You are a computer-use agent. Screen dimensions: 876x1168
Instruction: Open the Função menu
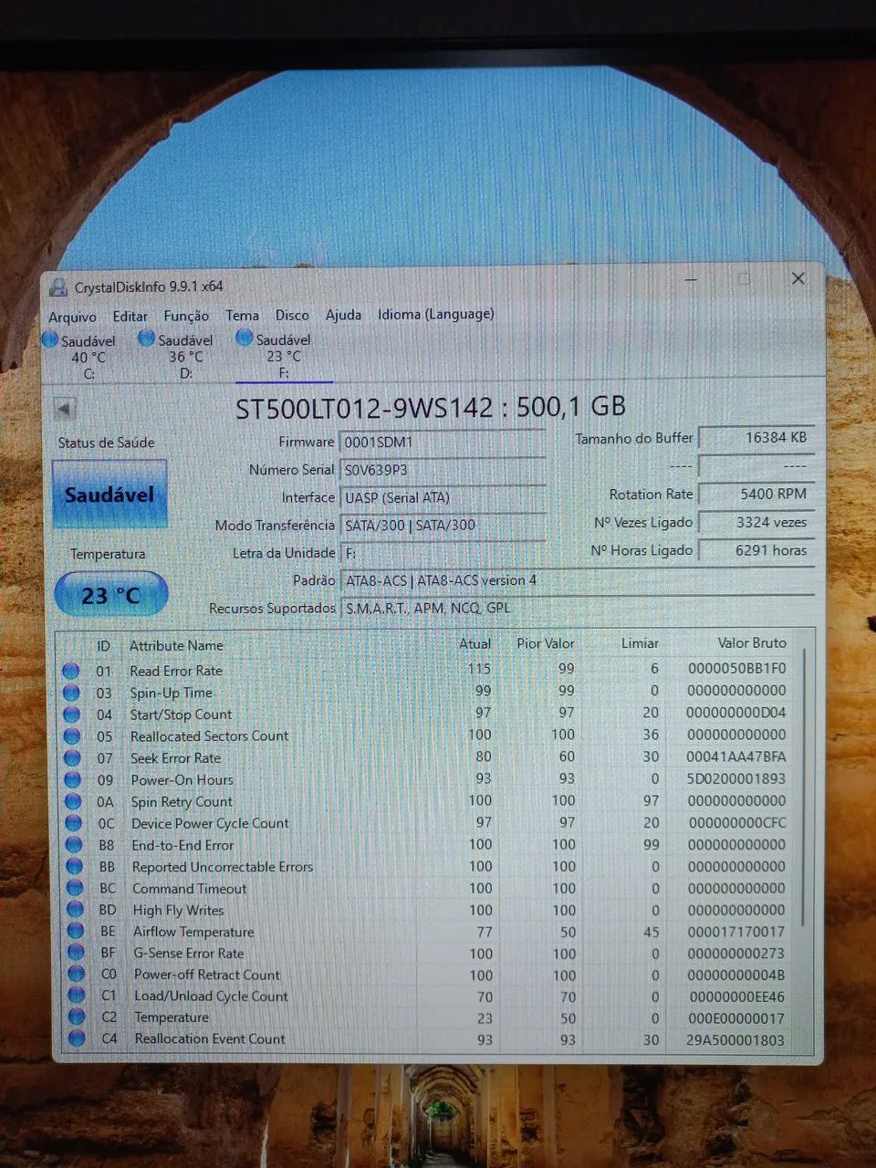(186, 316)
